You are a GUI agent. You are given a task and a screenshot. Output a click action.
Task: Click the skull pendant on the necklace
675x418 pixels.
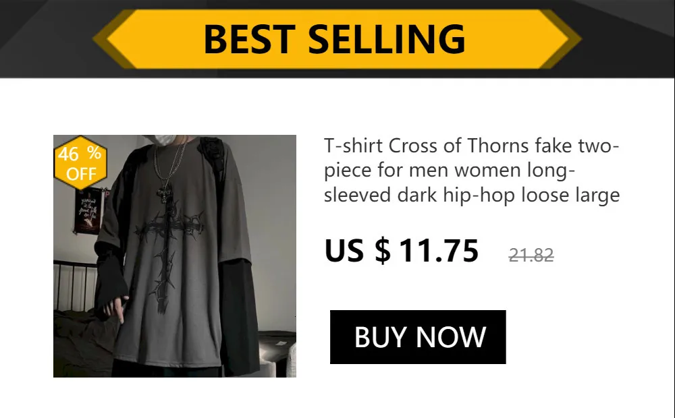[x=165, y=193]
